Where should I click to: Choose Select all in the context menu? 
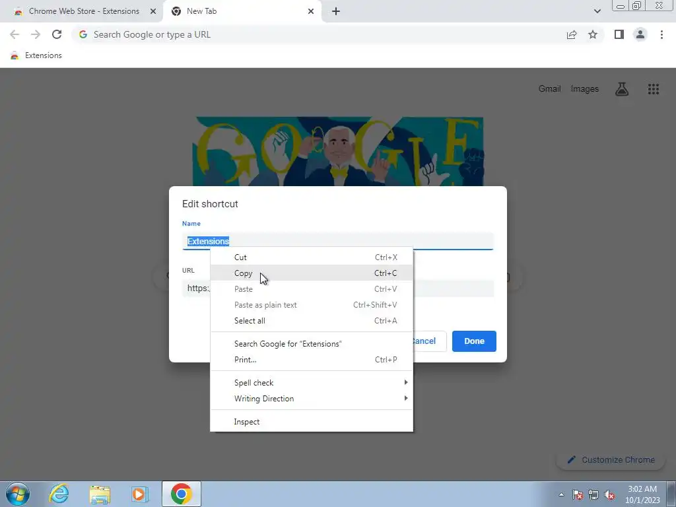312,321
